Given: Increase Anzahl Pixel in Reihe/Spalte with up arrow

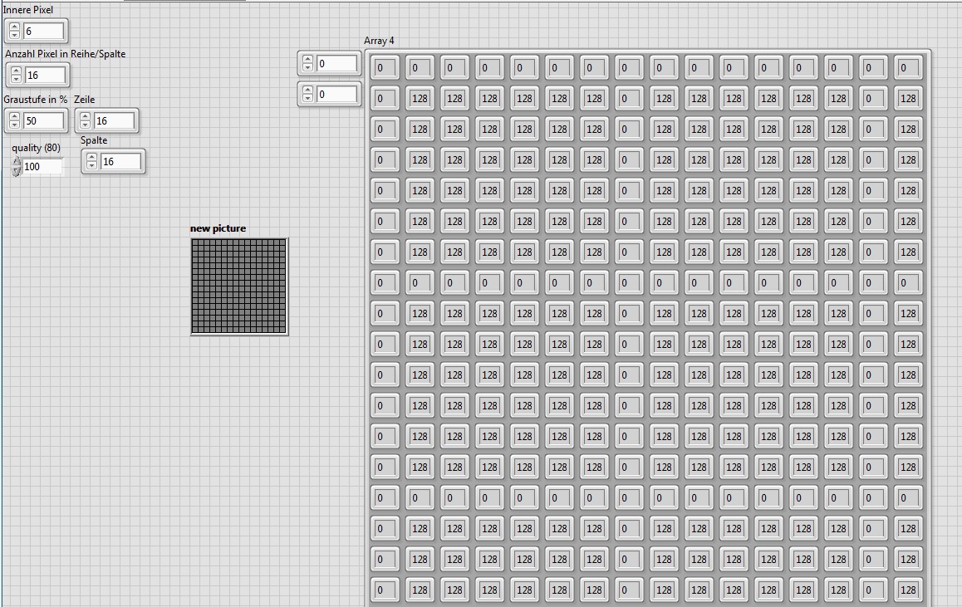Looking at the screenshot, I should (16, 71).
